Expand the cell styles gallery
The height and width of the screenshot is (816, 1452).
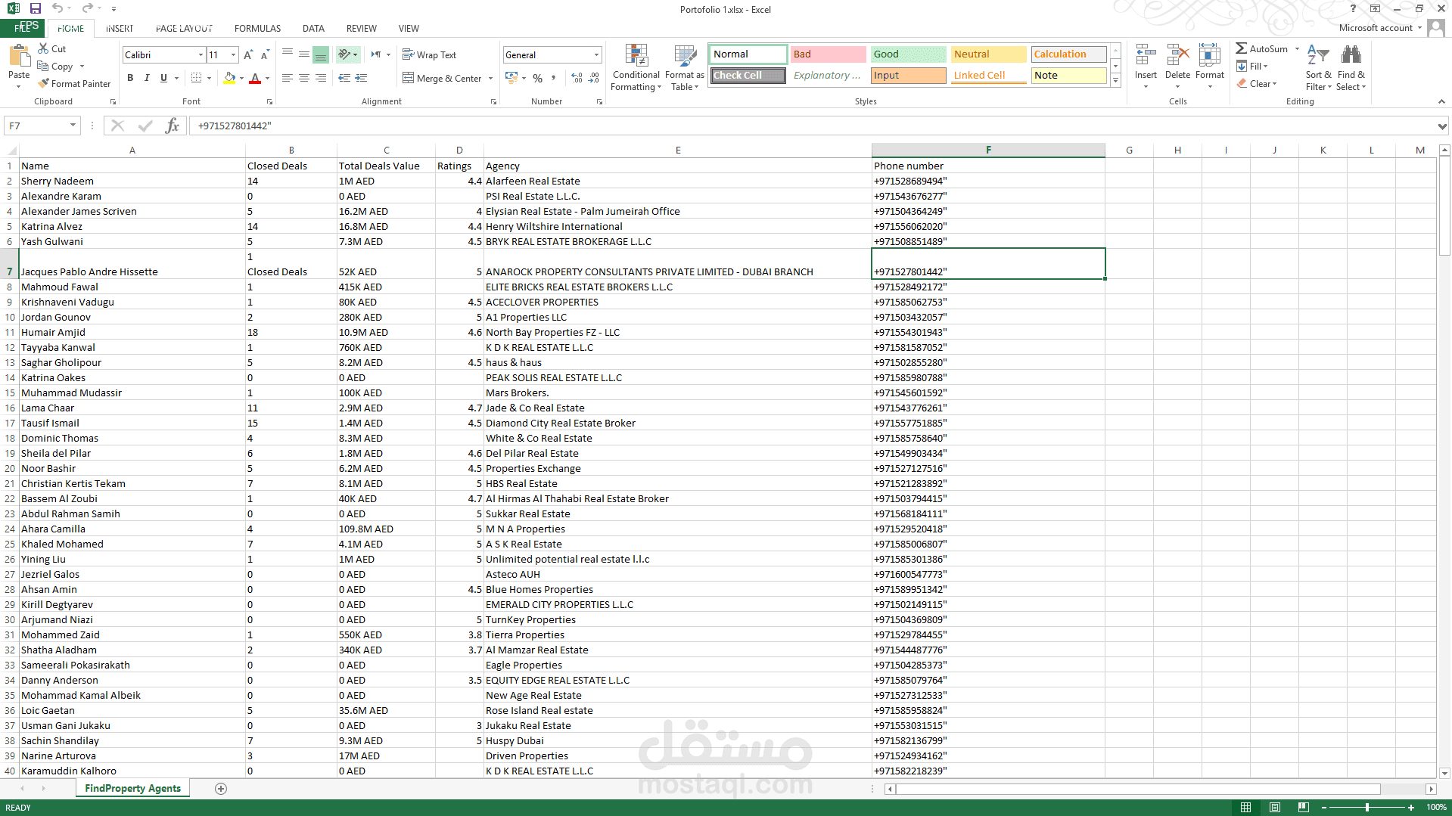click(1115, 81)
